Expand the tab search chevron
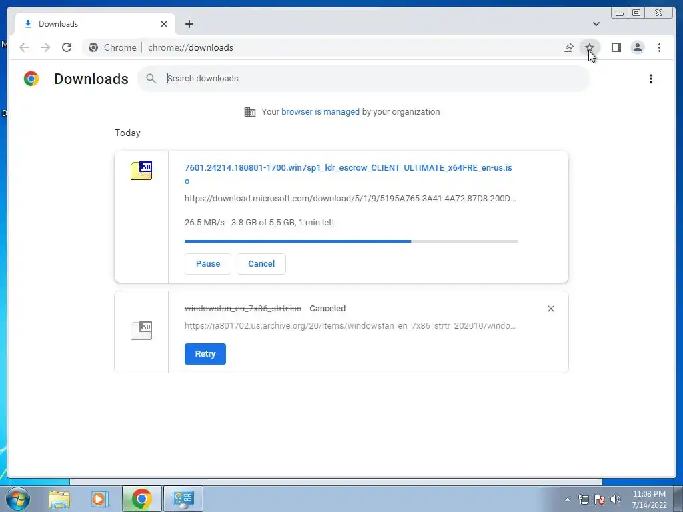The image size is (683, 512). [596, 24]
